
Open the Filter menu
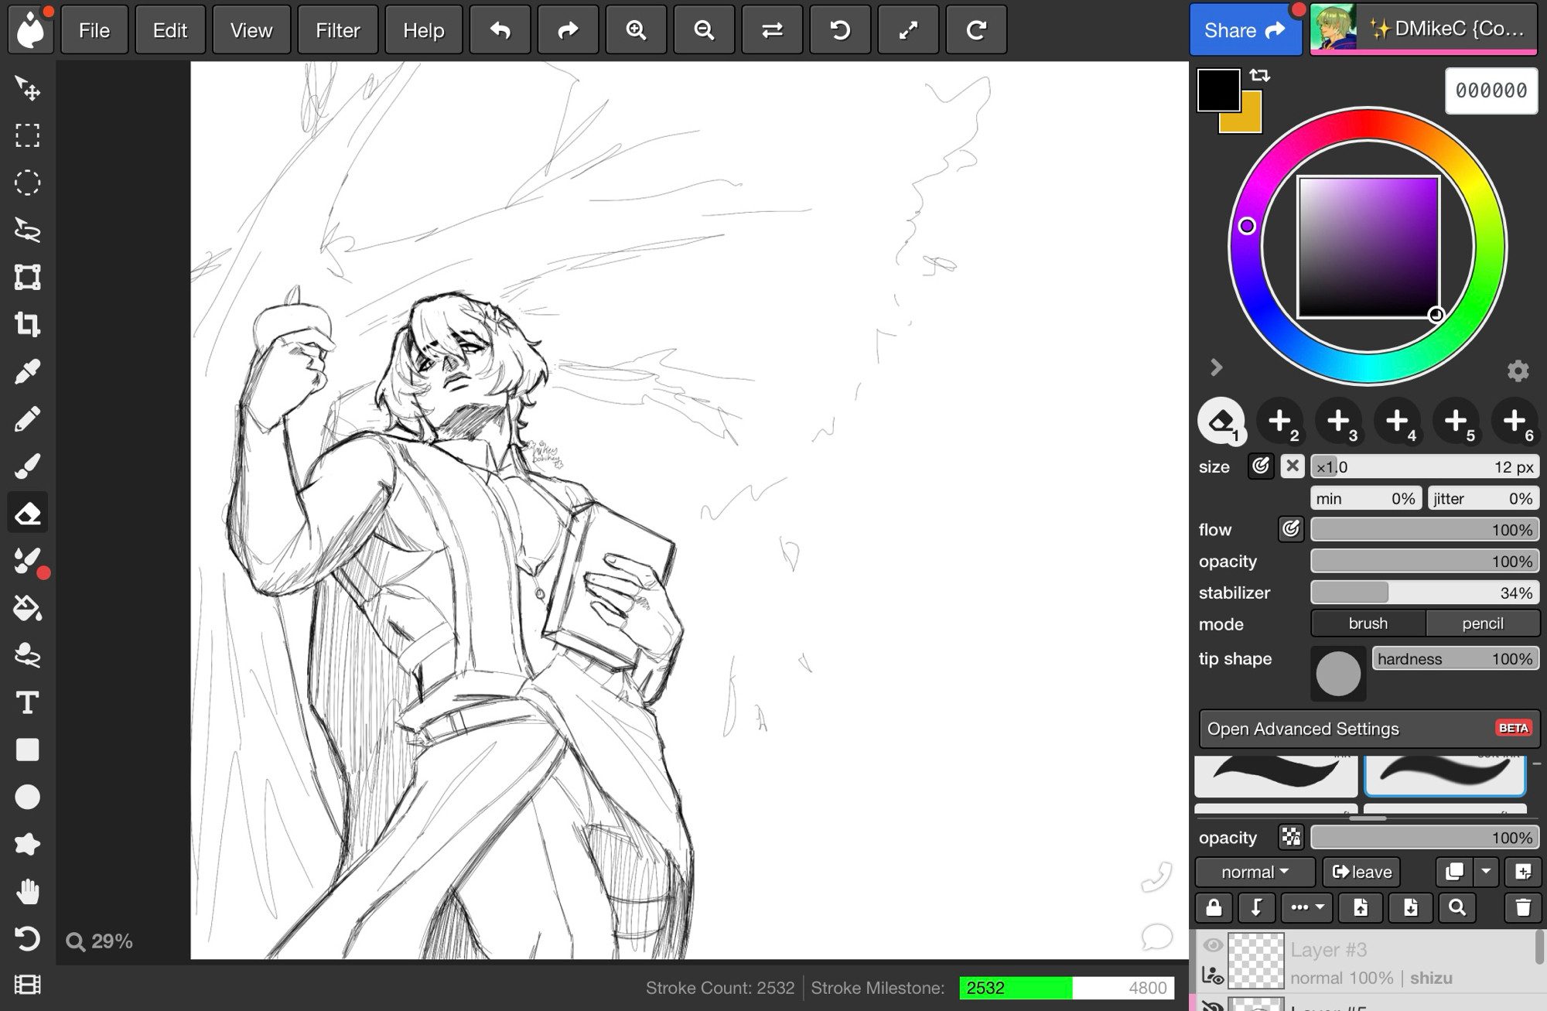[338, 30]
